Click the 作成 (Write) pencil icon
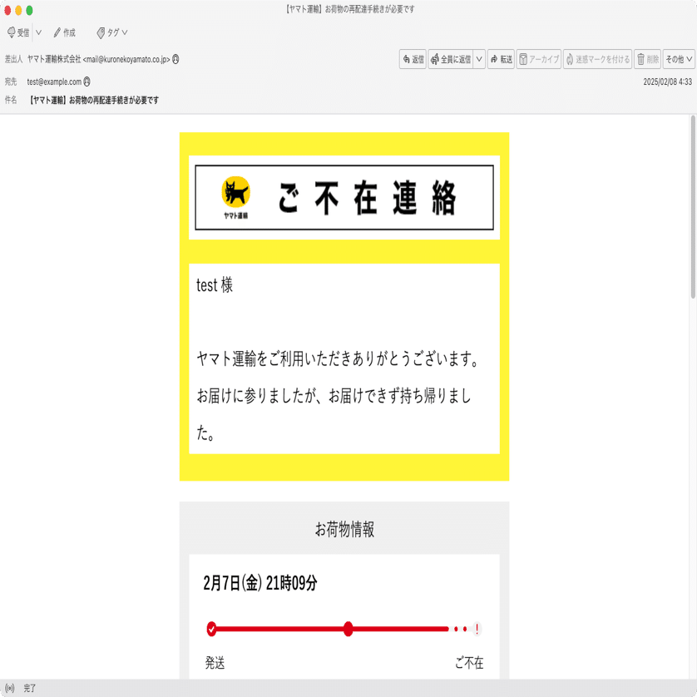This screenshot has width=697, height=697. pyautogui.click(x=56, y=33)
